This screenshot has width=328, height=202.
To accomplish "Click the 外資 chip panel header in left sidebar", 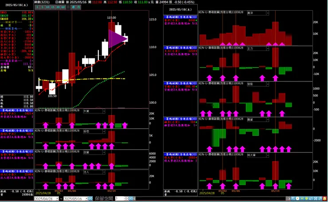I will tap(16, 110).
